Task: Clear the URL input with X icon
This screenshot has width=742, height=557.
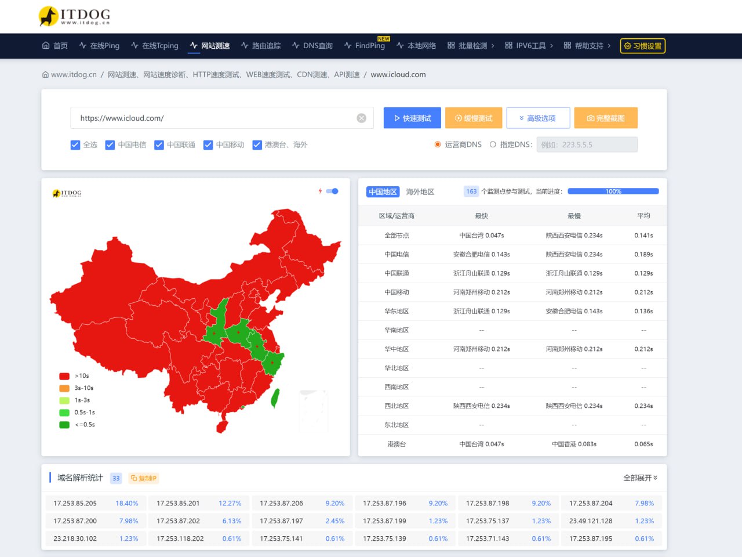Action: [x=362, y=118]
